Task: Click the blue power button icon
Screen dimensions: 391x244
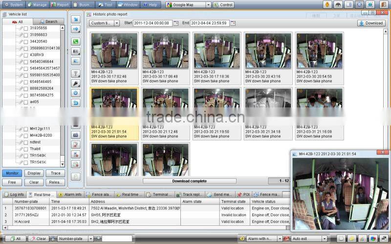Action: [76, 93]
